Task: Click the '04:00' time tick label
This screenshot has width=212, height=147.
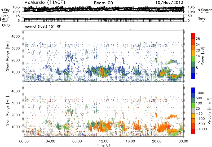Action: [x=50, y=141]
